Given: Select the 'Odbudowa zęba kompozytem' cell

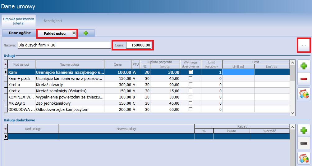Looking at the screenshot, I should [70, 109].
